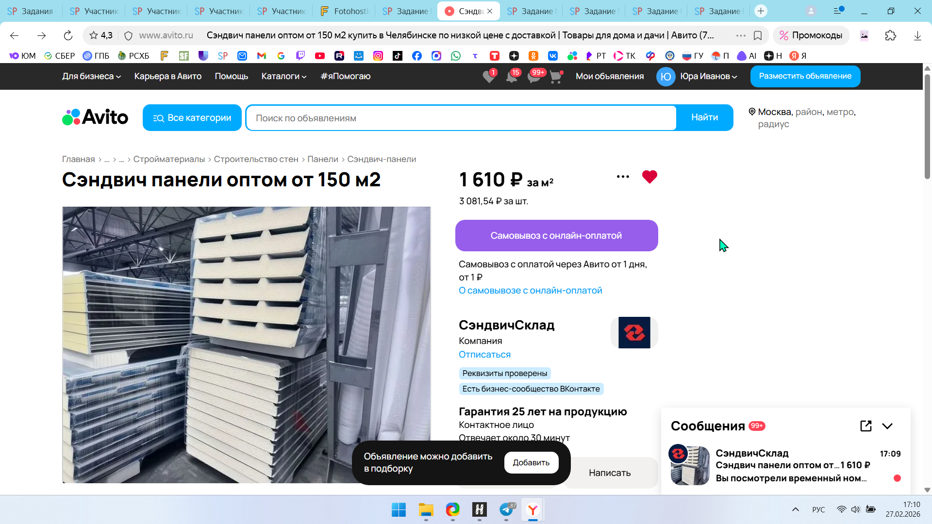Toggle the red heart favorite icon on listing
932x524 pixels.
point(649,177)
